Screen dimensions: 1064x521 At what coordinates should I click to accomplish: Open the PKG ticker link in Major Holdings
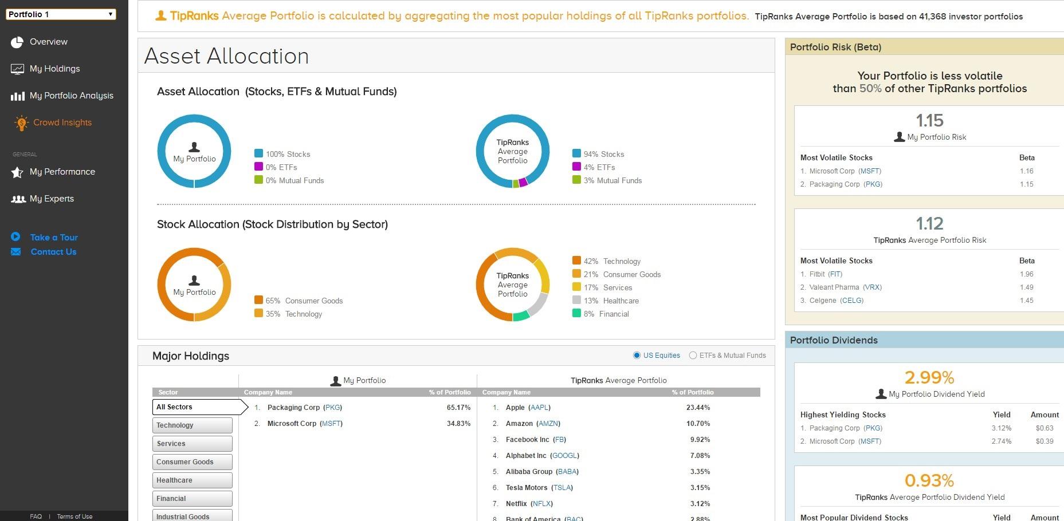point(333,408)
